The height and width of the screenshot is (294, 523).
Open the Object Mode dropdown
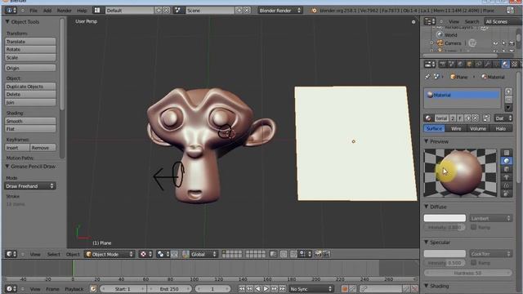click(x=109, y=254)
